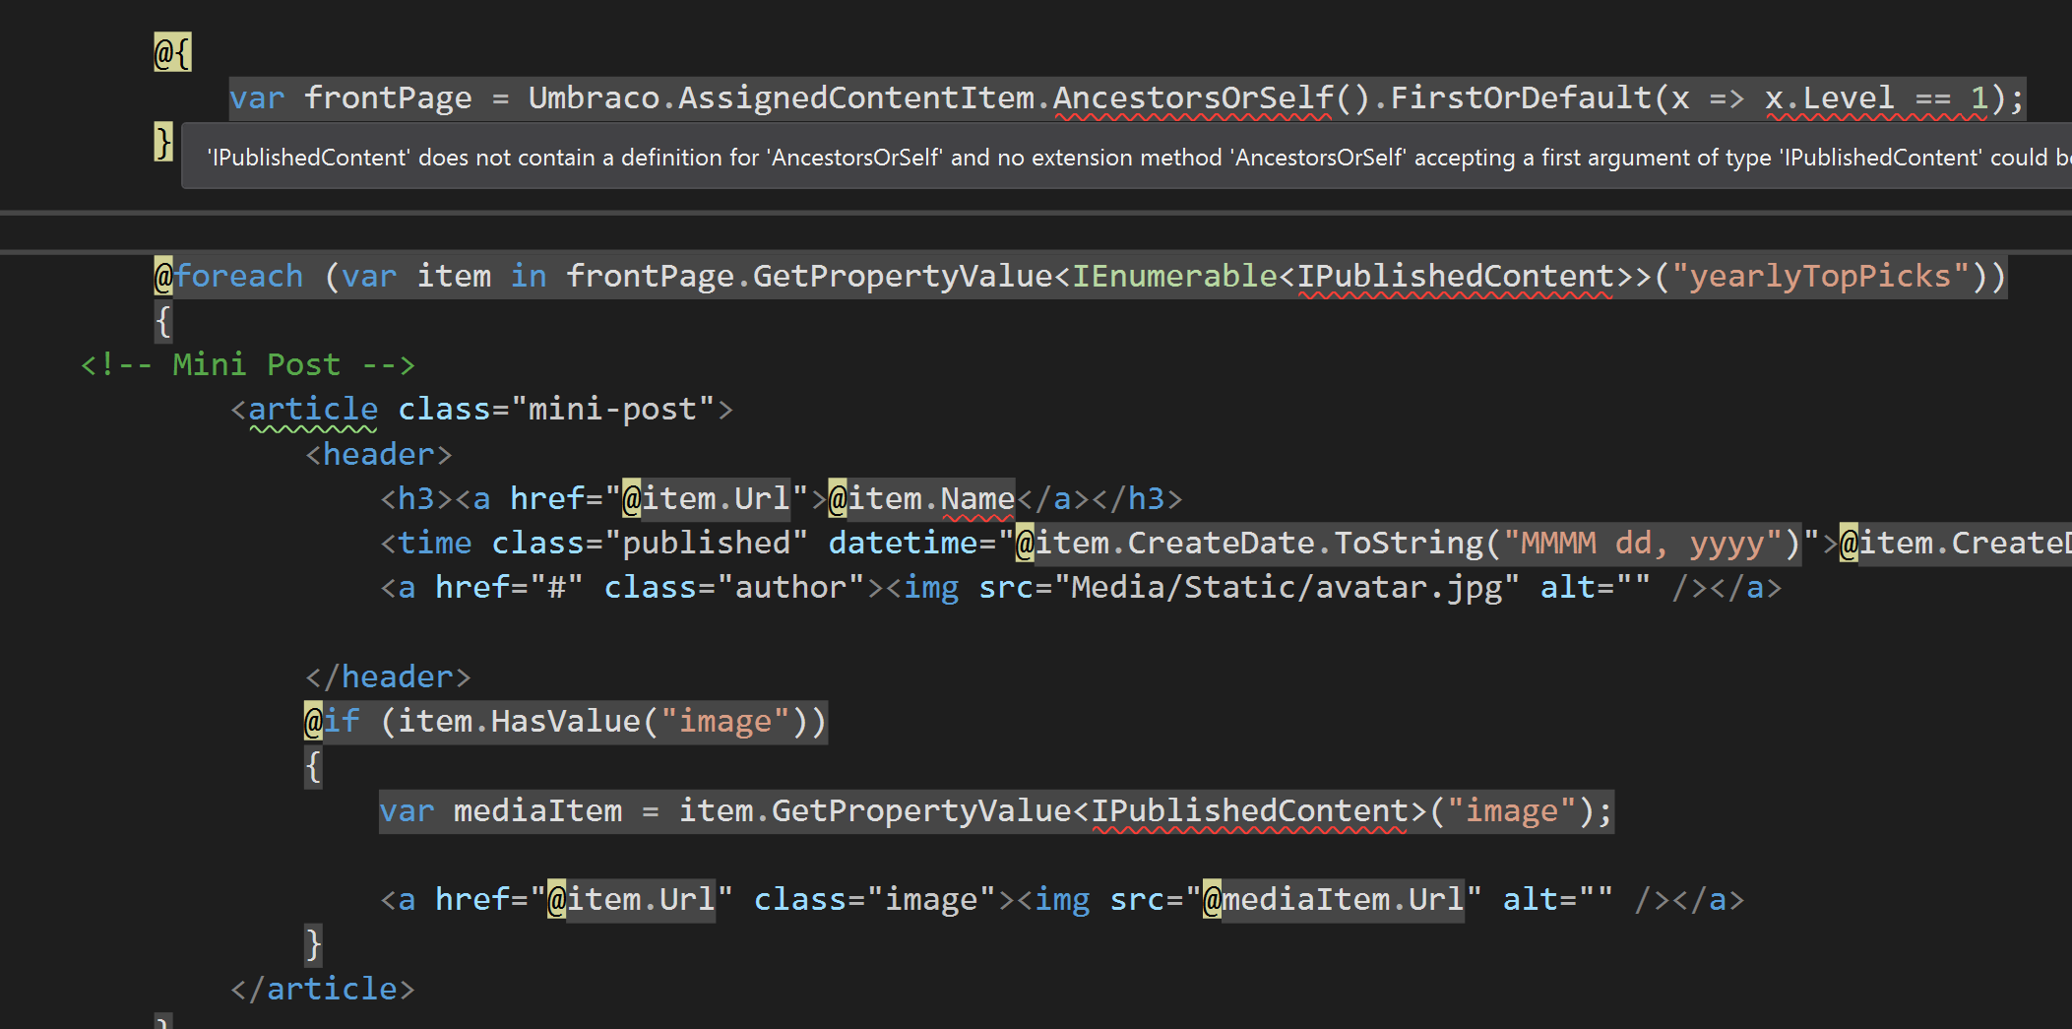Click the mediaItem variable declaration

click(x=537, y=811)
